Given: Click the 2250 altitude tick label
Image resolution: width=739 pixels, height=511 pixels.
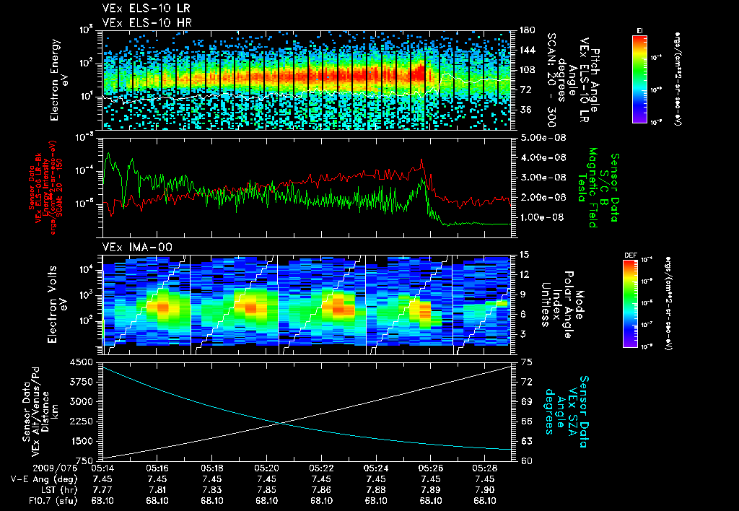Looking at the screenshot, I should [x=82, y=422].
